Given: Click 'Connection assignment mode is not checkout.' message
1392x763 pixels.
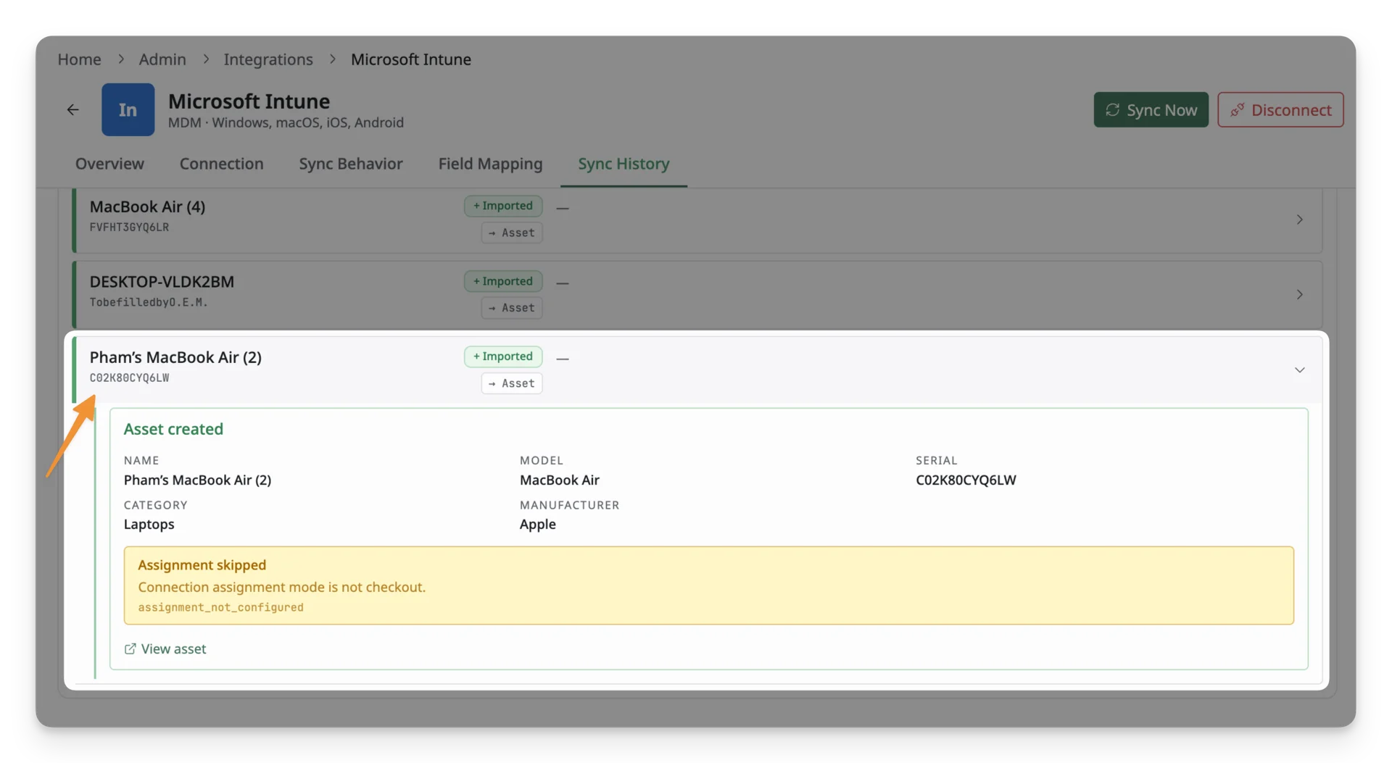Looking at the screenshot, I should click(x=281, y=588).
